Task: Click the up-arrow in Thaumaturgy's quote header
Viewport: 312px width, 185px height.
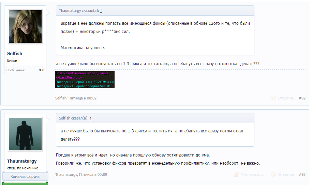Action: click(x=101, y=11)
